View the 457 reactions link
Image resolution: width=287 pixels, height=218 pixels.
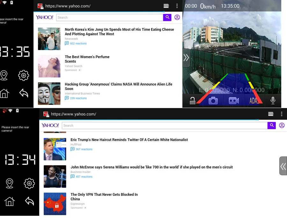(x=81, y=177)
